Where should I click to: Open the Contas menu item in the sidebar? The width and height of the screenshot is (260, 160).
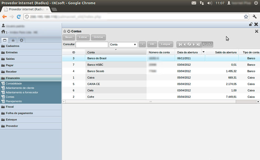[x=10, y=97]
